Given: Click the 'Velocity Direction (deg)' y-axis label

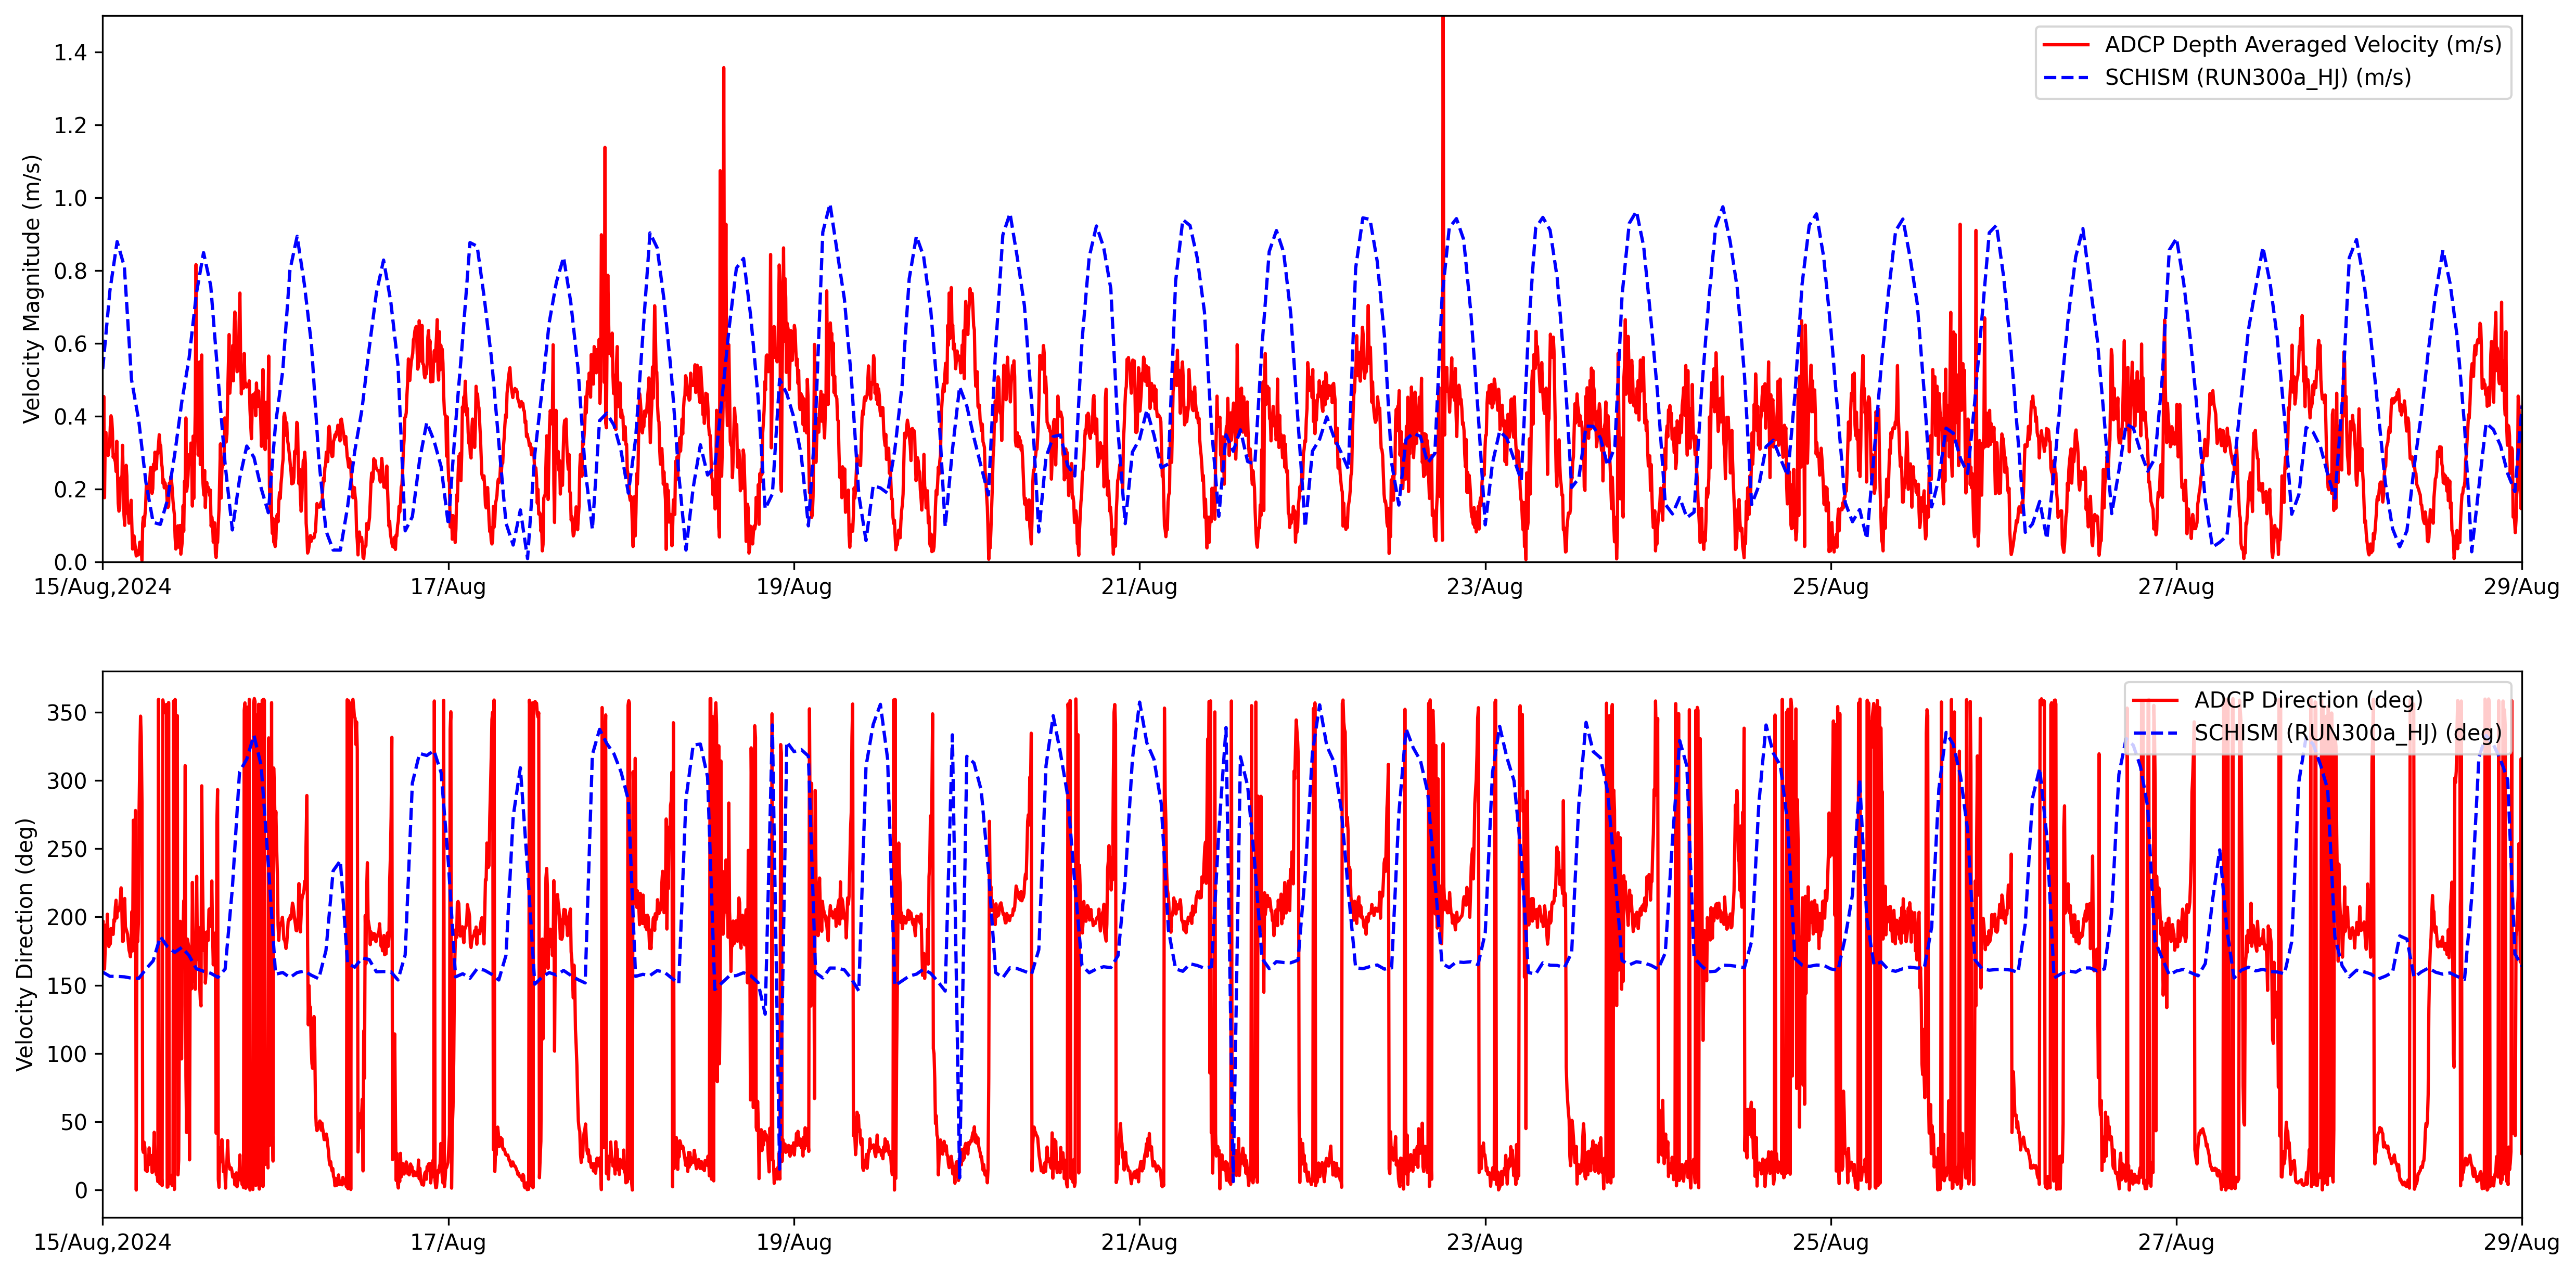Looking at the screenshot, I should click(26, 944).
